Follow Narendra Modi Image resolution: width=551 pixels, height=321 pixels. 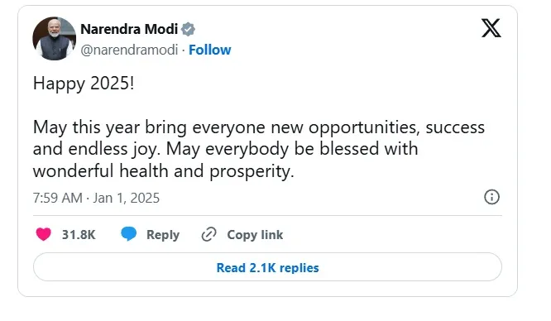(x=210, y=50)
